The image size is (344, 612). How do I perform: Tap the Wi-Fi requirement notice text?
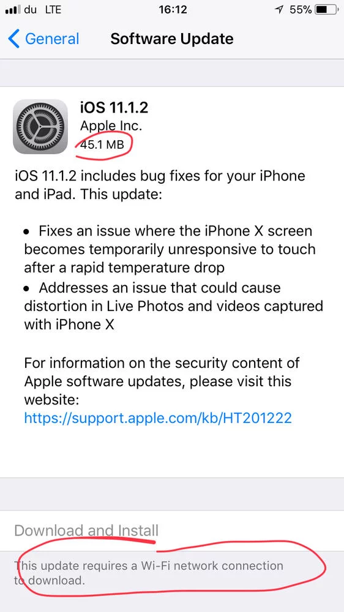[148, 573]
